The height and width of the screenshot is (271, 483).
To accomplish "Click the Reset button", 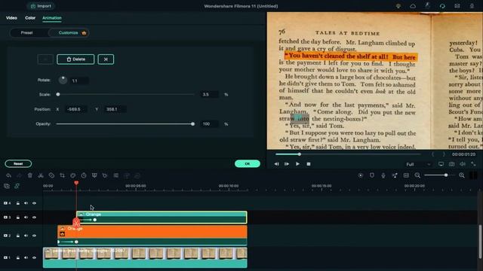I will click(18, 164).
